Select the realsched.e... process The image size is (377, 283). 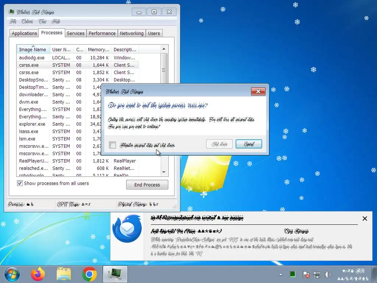point(78,168)
